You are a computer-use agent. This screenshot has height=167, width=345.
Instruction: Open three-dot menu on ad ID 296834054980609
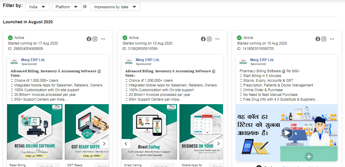coord(103,39)
